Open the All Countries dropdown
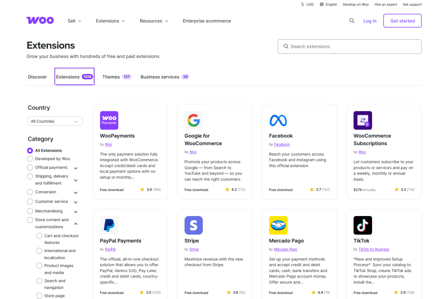Screen dimensions: 448x299 [x=55, y=121]
